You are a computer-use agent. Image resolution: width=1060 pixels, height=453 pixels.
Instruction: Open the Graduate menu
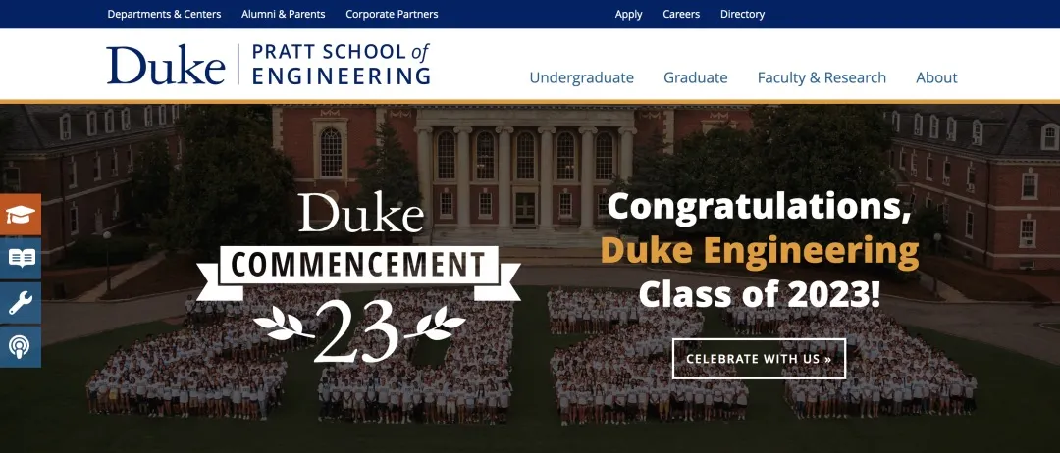pos(695,77)
